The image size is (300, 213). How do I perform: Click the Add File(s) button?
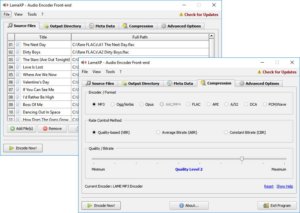tap(22, 129)
